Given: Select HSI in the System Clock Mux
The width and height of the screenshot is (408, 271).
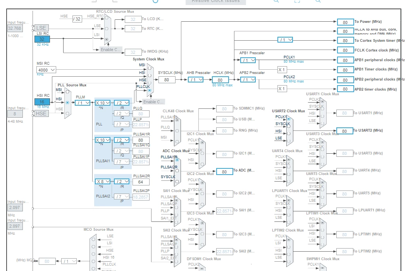Looking at the screenshot, I should pos(149,75).
